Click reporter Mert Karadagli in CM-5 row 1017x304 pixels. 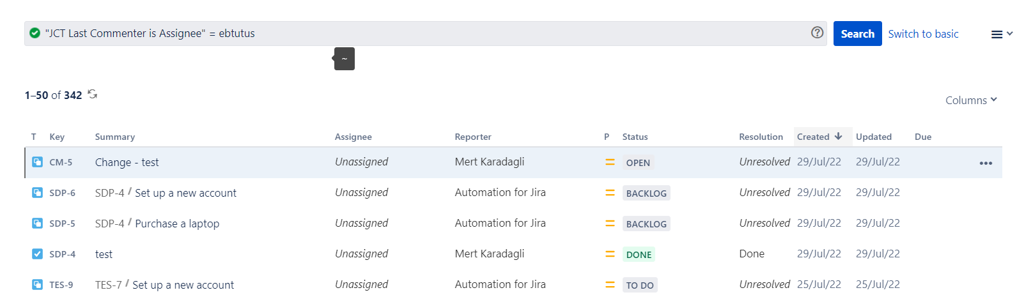click(489, 162)
